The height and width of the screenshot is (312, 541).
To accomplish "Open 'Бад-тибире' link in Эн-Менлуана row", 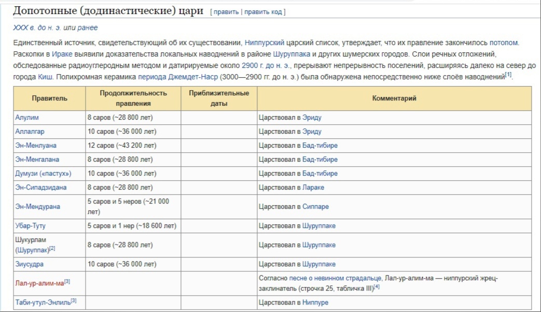I will click(x=320, y=146).
